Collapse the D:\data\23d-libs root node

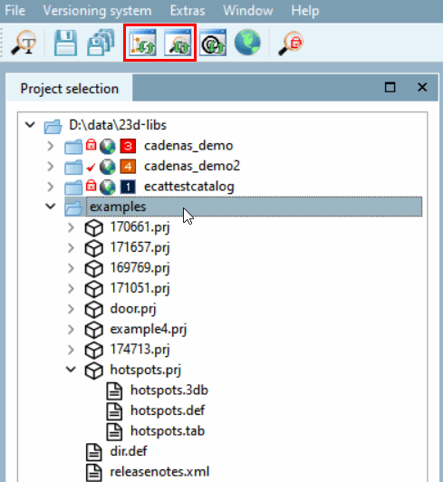30,125
